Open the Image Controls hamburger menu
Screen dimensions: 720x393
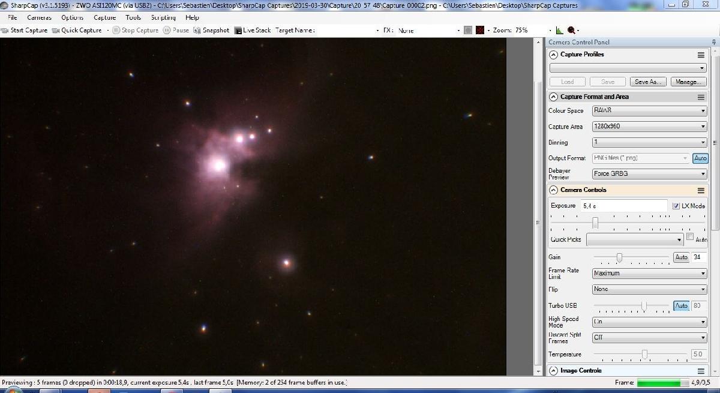[700, 371]
